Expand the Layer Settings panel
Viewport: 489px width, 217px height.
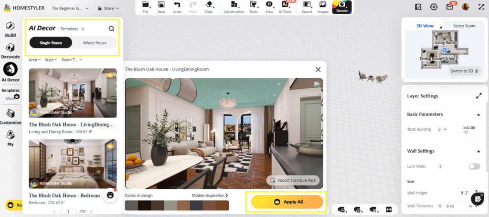pos(478,96)
